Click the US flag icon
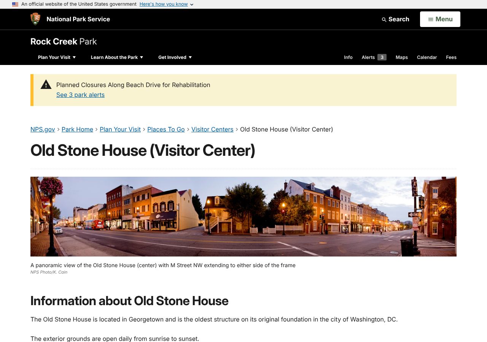 tap(15, 4)
